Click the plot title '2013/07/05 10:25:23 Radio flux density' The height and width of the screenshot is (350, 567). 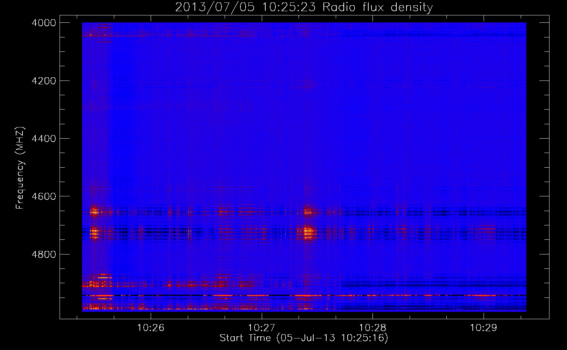(304, 7)
